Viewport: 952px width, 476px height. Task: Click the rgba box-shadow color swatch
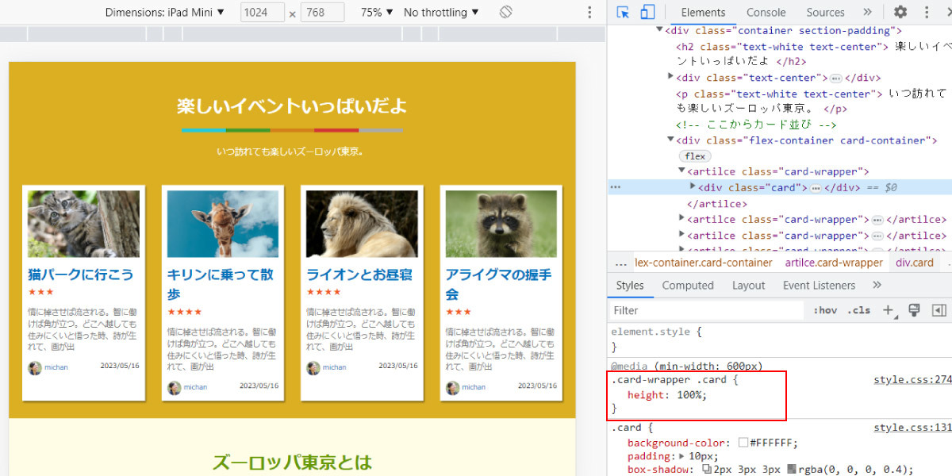pos(792,469)
